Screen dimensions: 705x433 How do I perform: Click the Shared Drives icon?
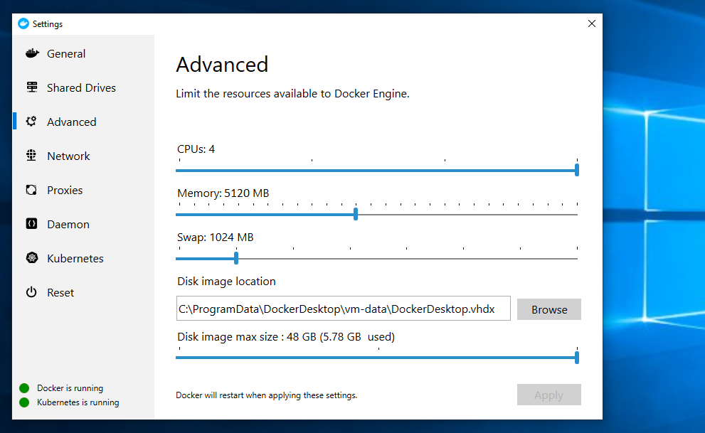tap(32, 87)
